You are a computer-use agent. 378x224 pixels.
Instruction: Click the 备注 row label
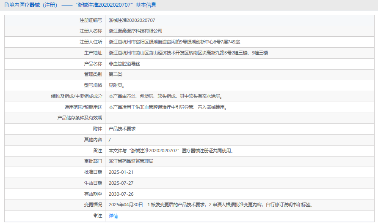click(x=98, y=151)
